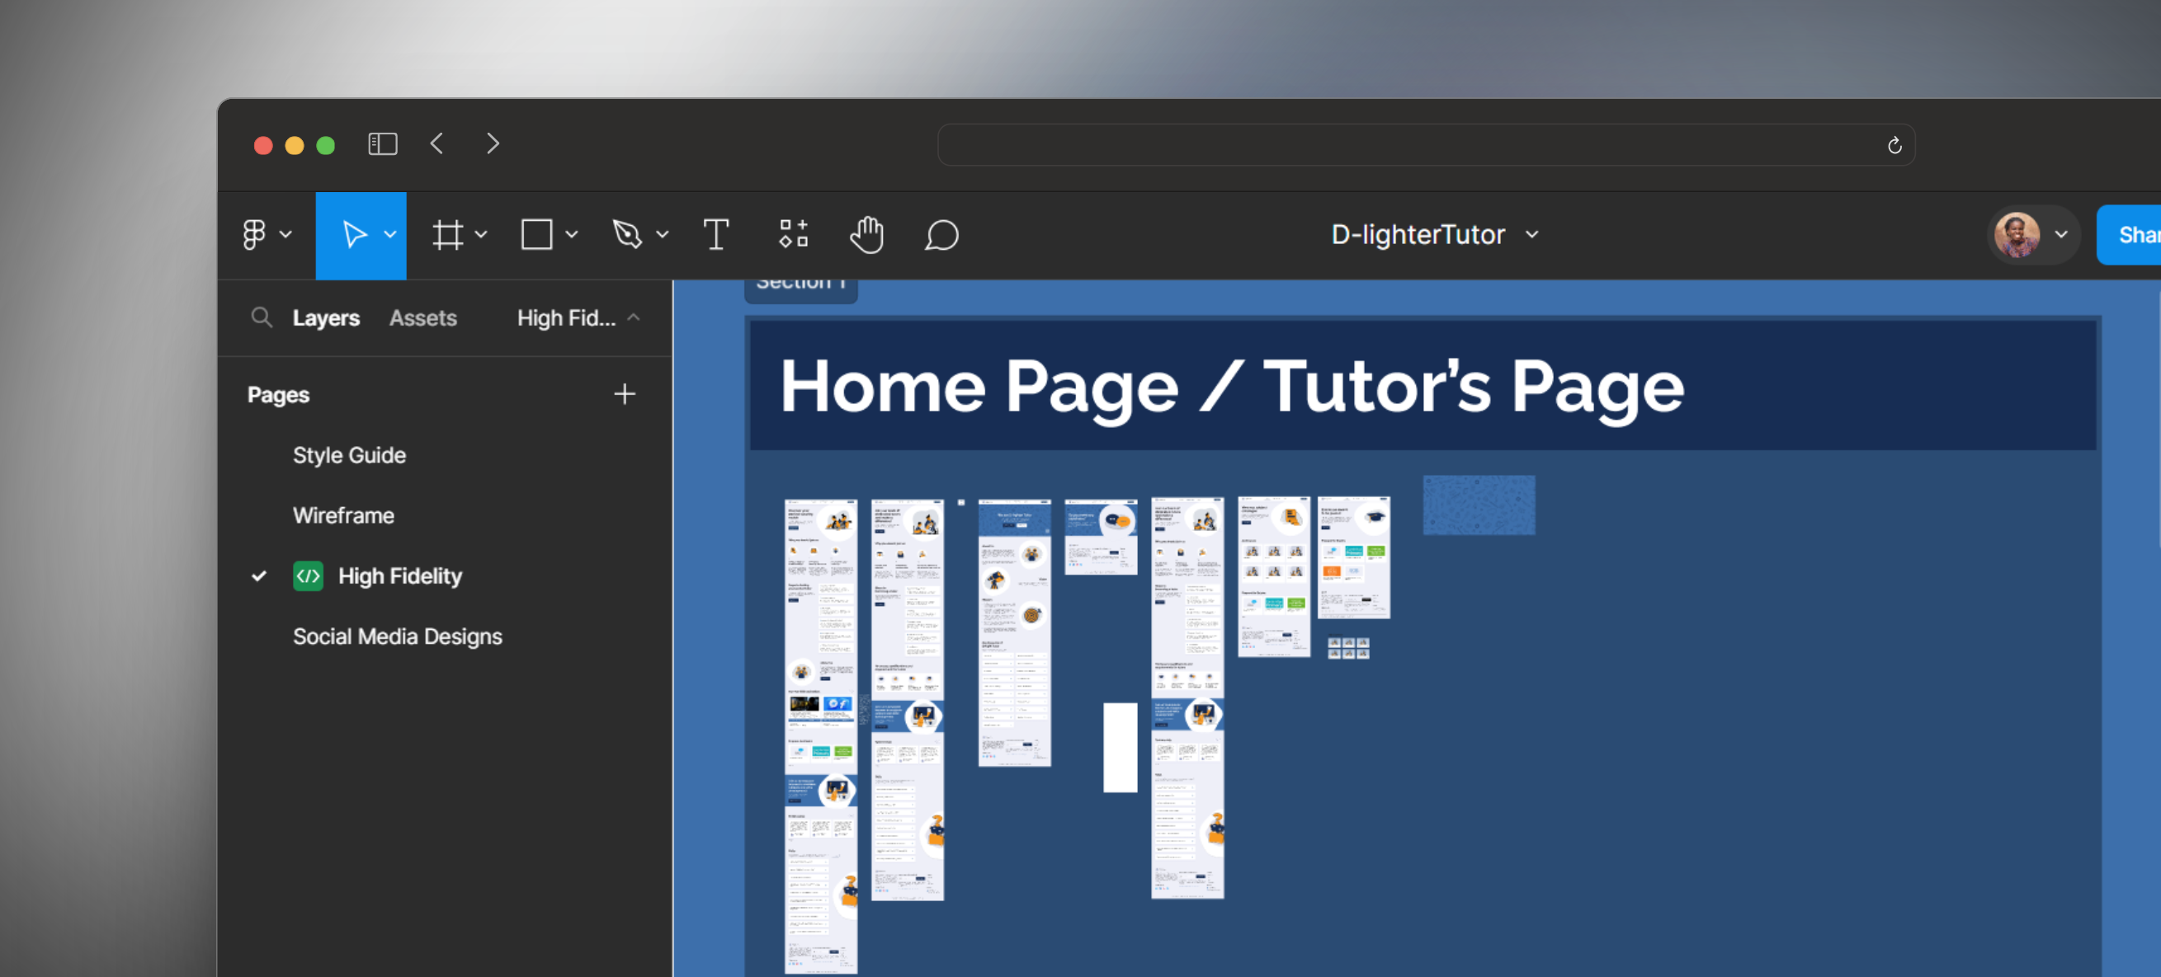The image size is (2161, 977).
Task: Click the layers search magnifier icon
Action: click(262, 317)
